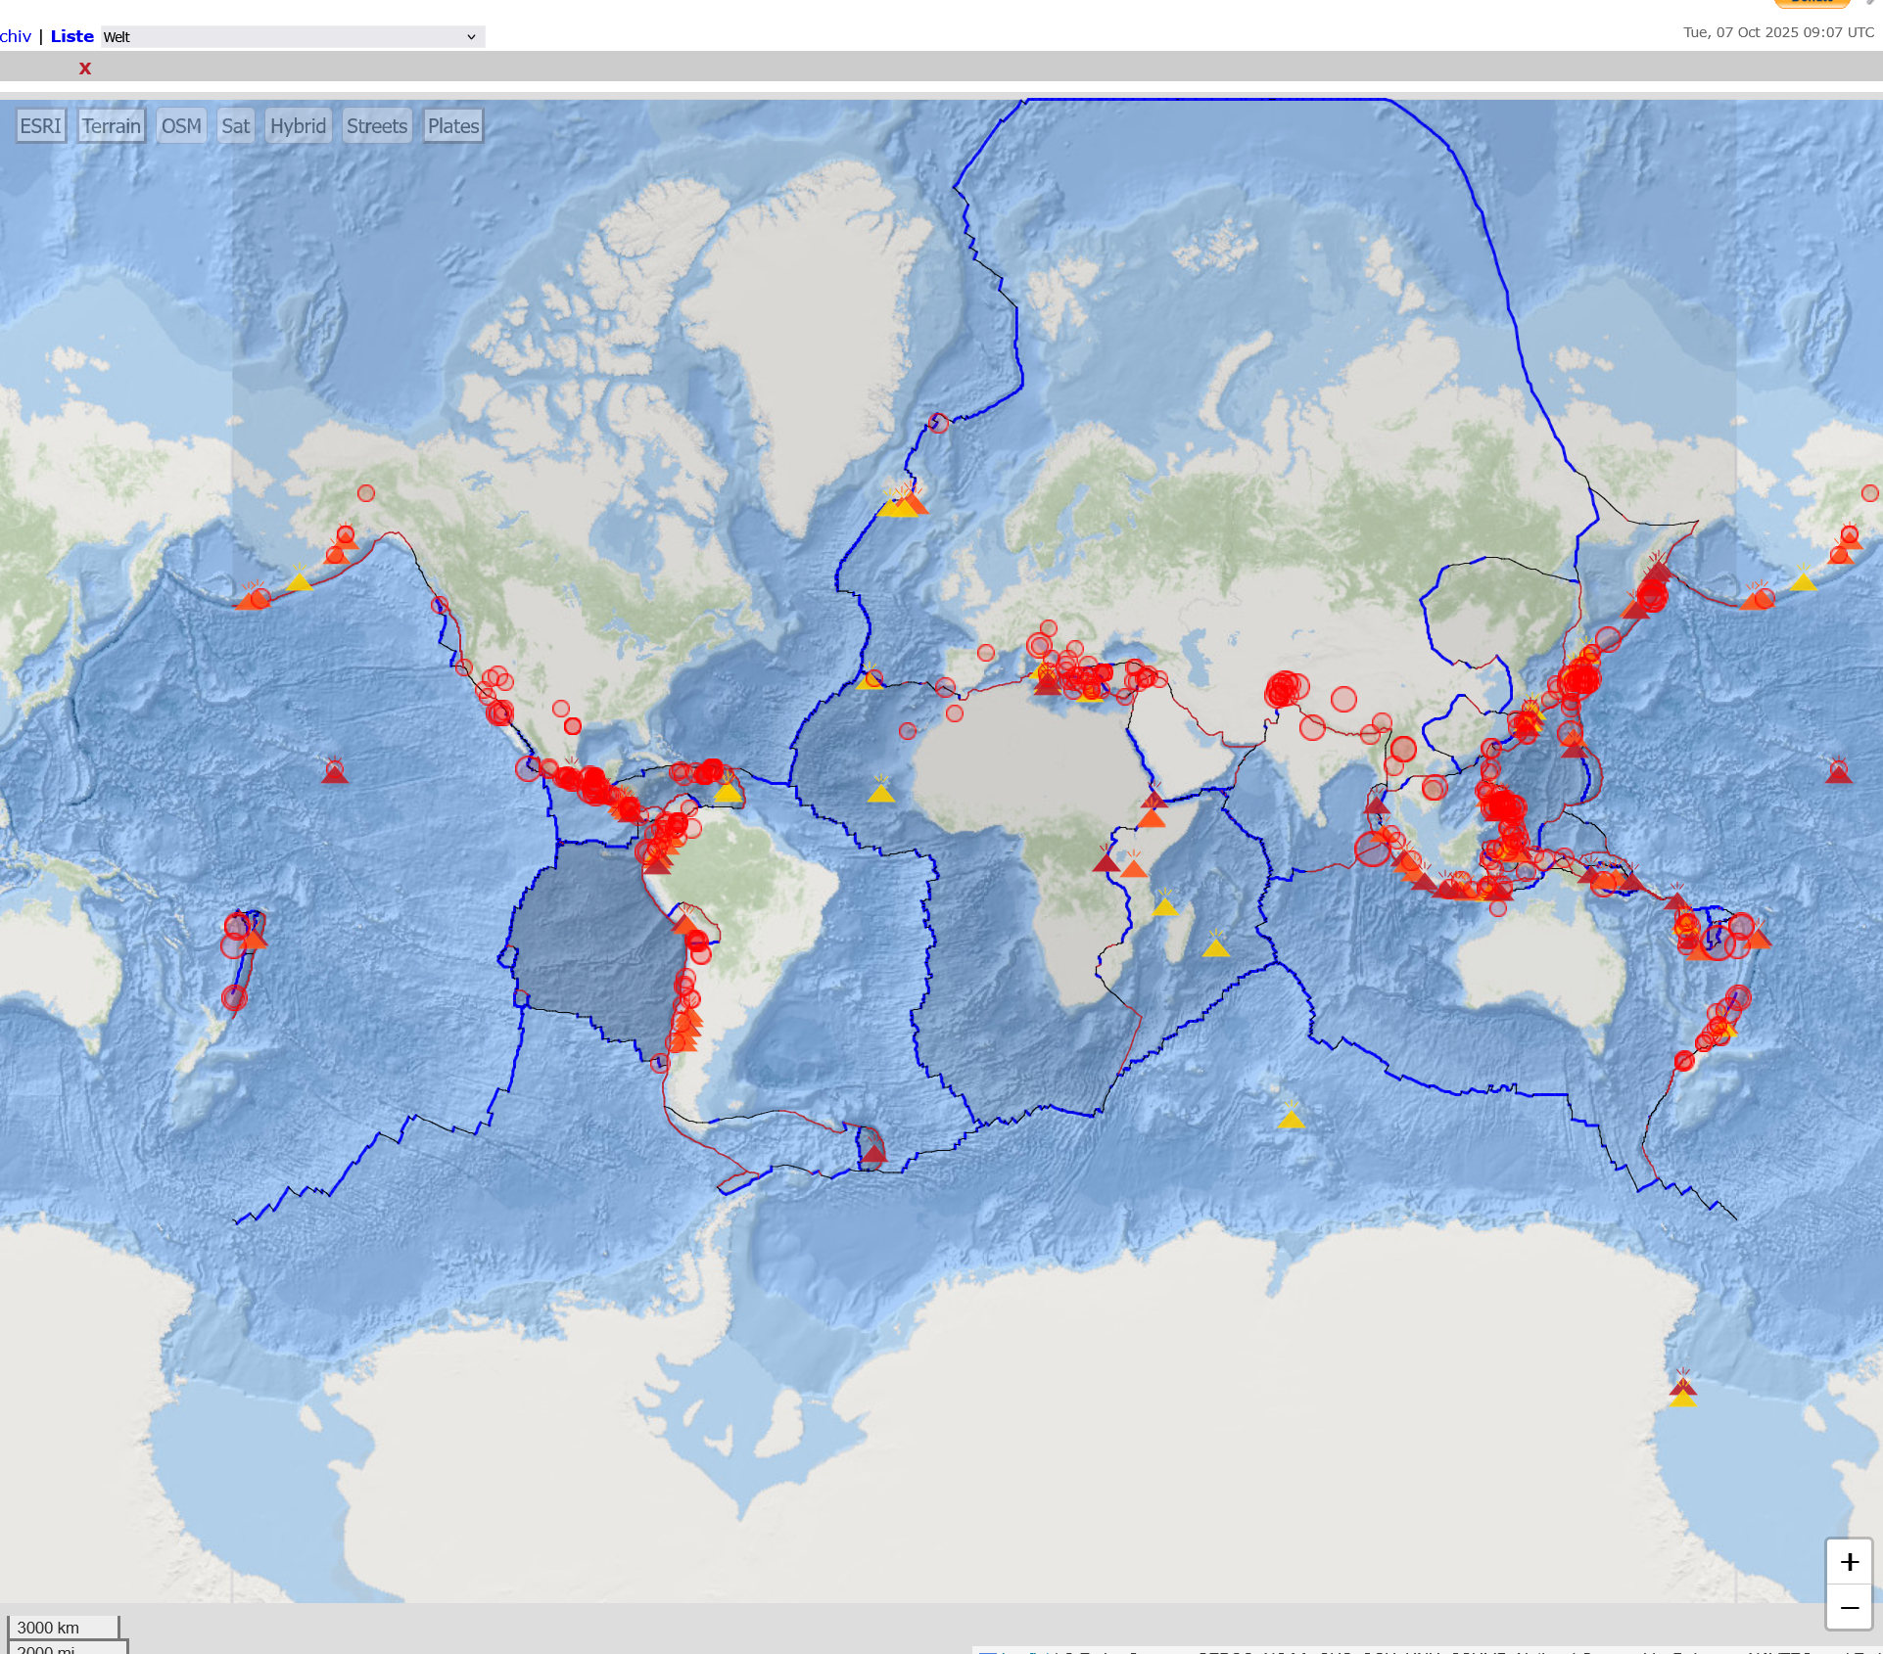Open the Liste link
This screenshot has height=1654, width=1883.
[71, 36]
